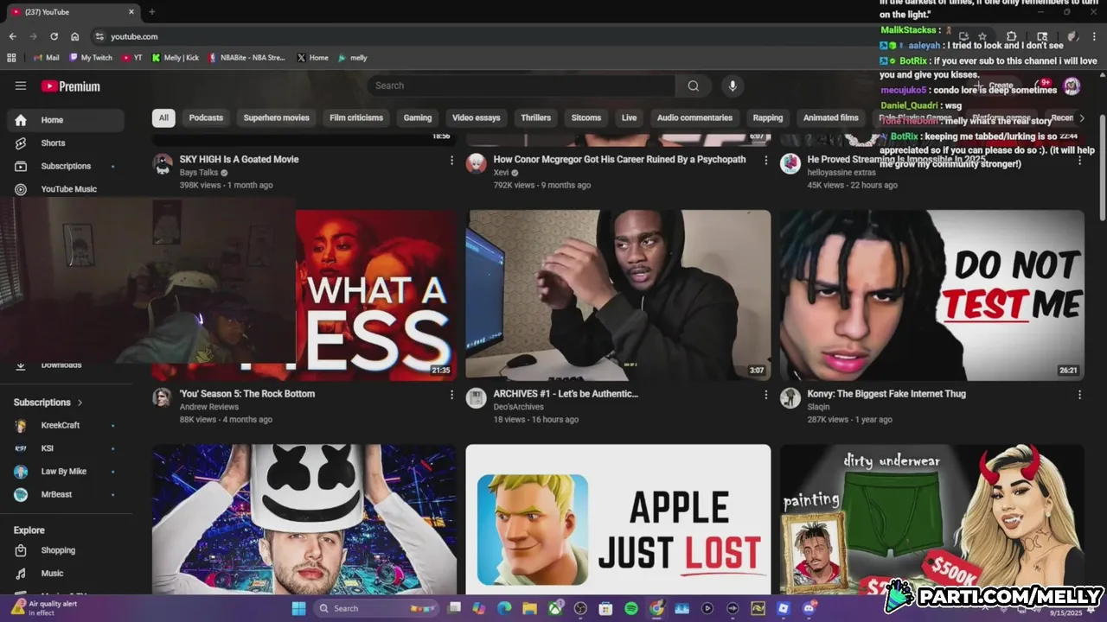Open the YT bookmark
This screenshot has height=622, width=1107.
132,58
